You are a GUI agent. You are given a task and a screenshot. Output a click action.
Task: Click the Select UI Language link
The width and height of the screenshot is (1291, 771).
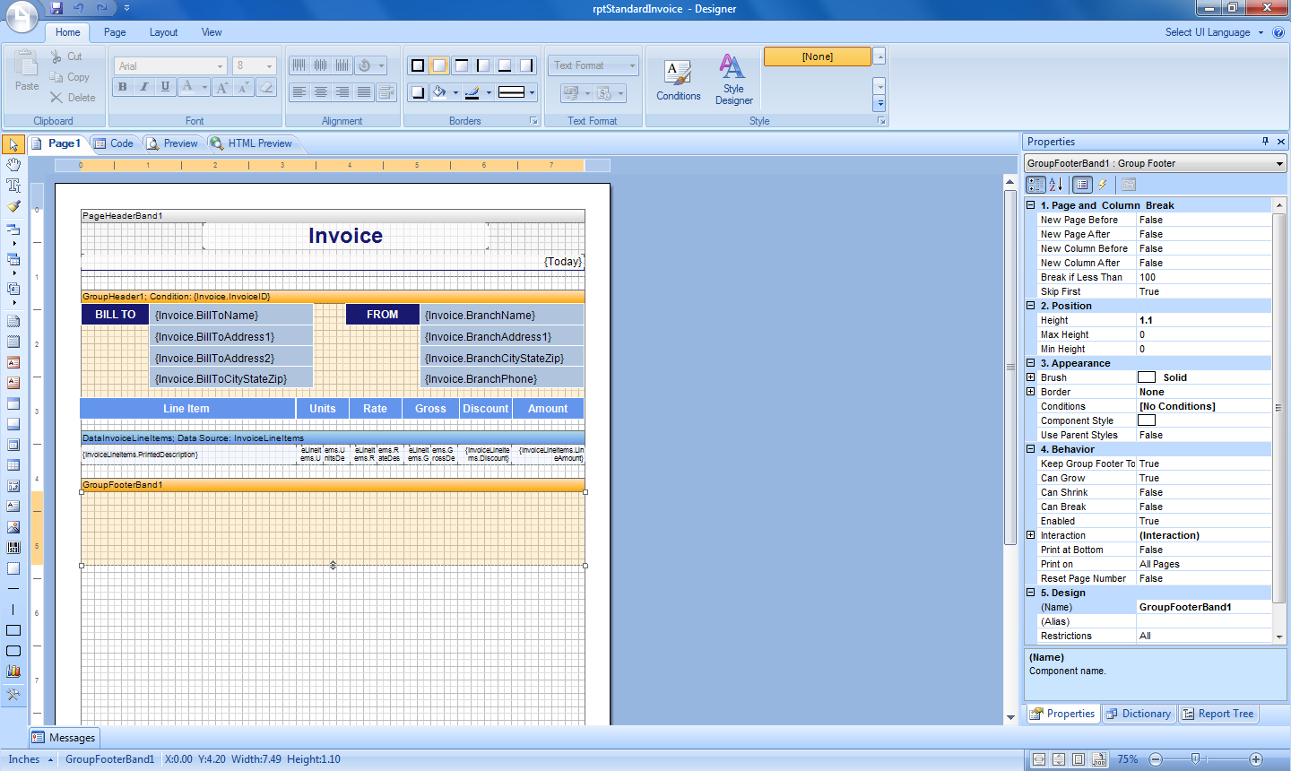click(x=1208, y=32)
